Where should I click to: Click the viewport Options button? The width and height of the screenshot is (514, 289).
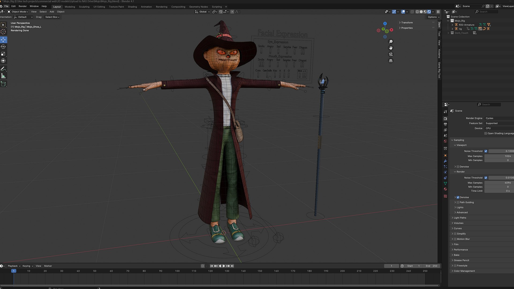(434, 17)
